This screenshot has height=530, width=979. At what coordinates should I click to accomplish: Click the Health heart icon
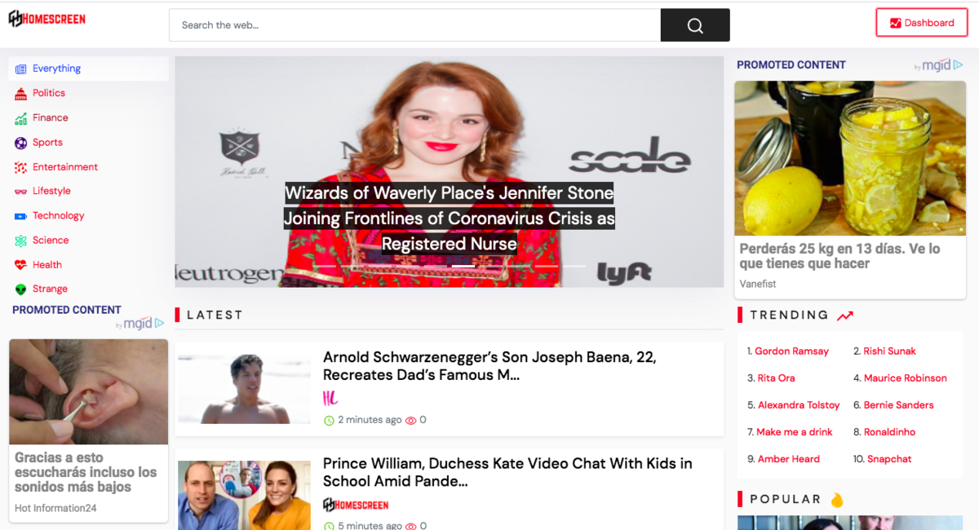(x=20, y=265)
